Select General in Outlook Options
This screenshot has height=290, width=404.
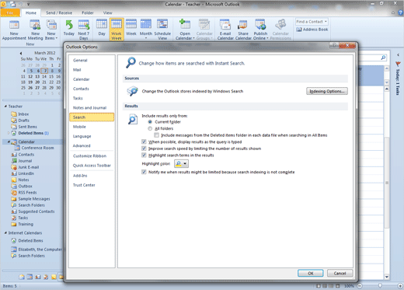tap(92, 61)
